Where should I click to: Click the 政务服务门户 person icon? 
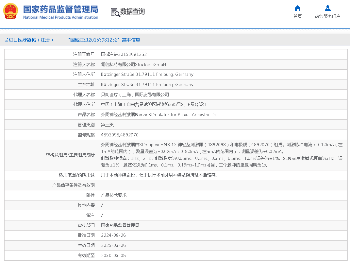[327, 8]
